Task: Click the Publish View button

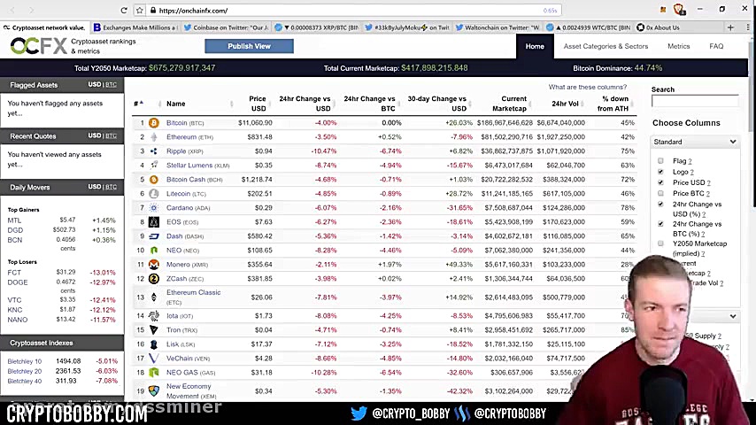Action: coord(249,46)
